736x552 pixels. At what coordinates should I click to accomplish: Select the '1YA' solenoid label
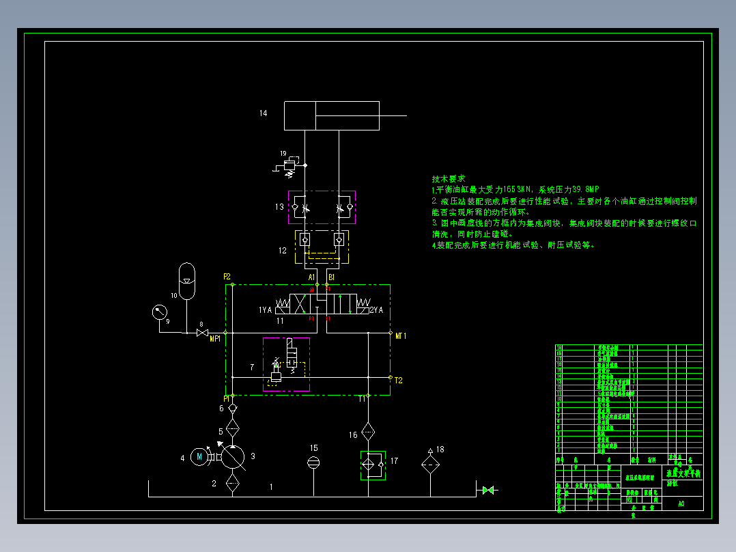[265, 310]
